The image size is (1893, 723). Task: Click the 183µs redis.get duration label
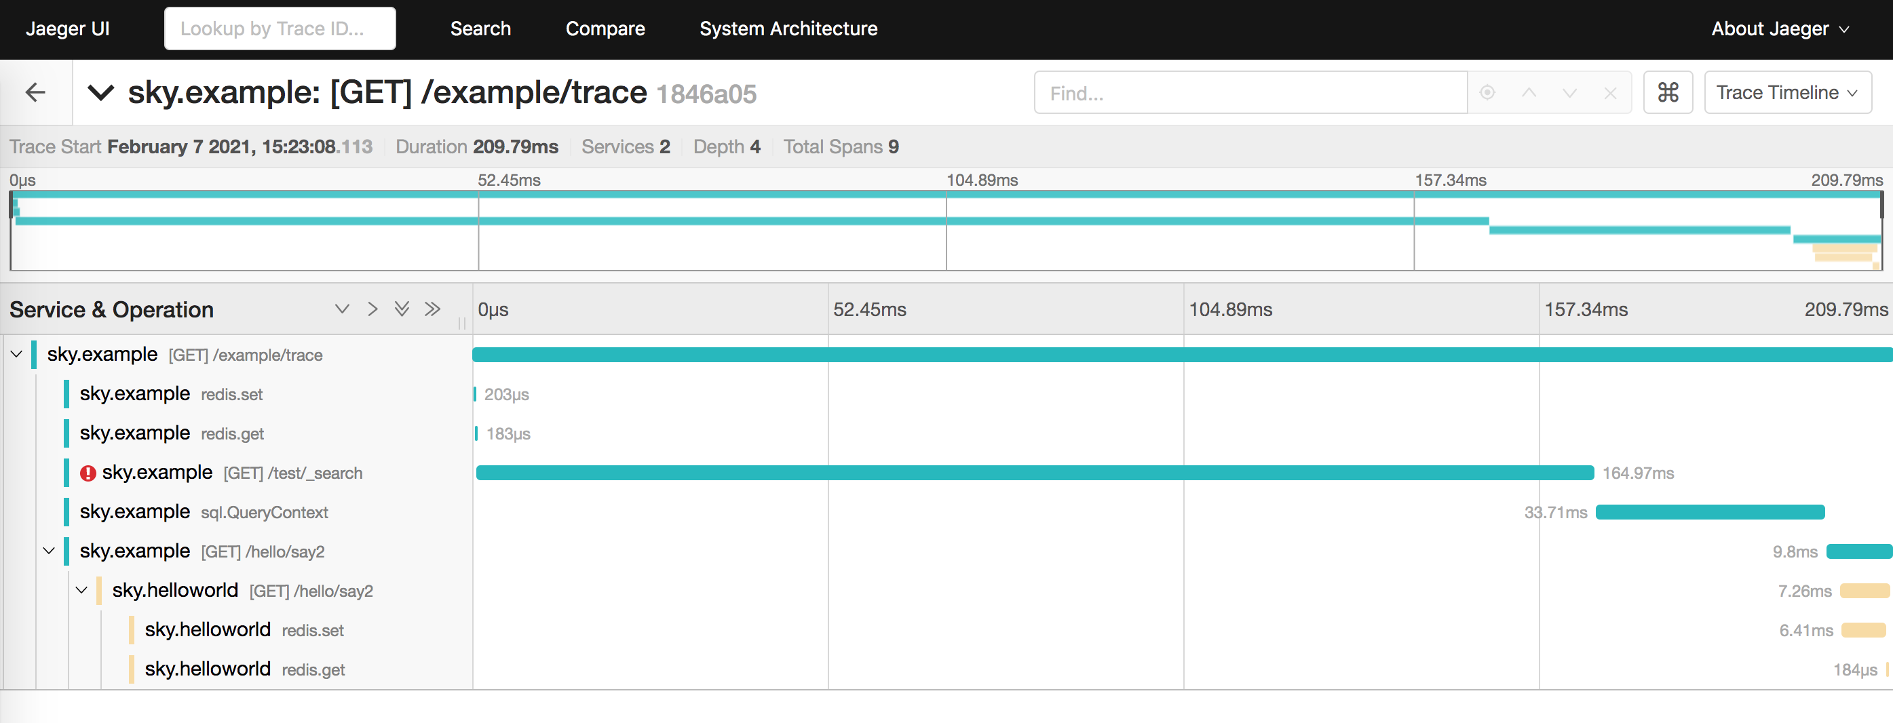click(x=508, y=433)
